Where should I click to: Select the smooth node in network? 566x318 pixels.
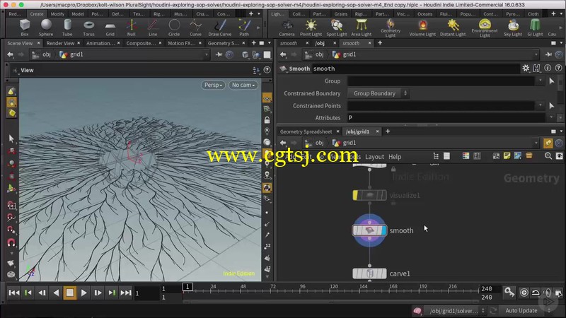pyautogui.click(x=369, y=230)
